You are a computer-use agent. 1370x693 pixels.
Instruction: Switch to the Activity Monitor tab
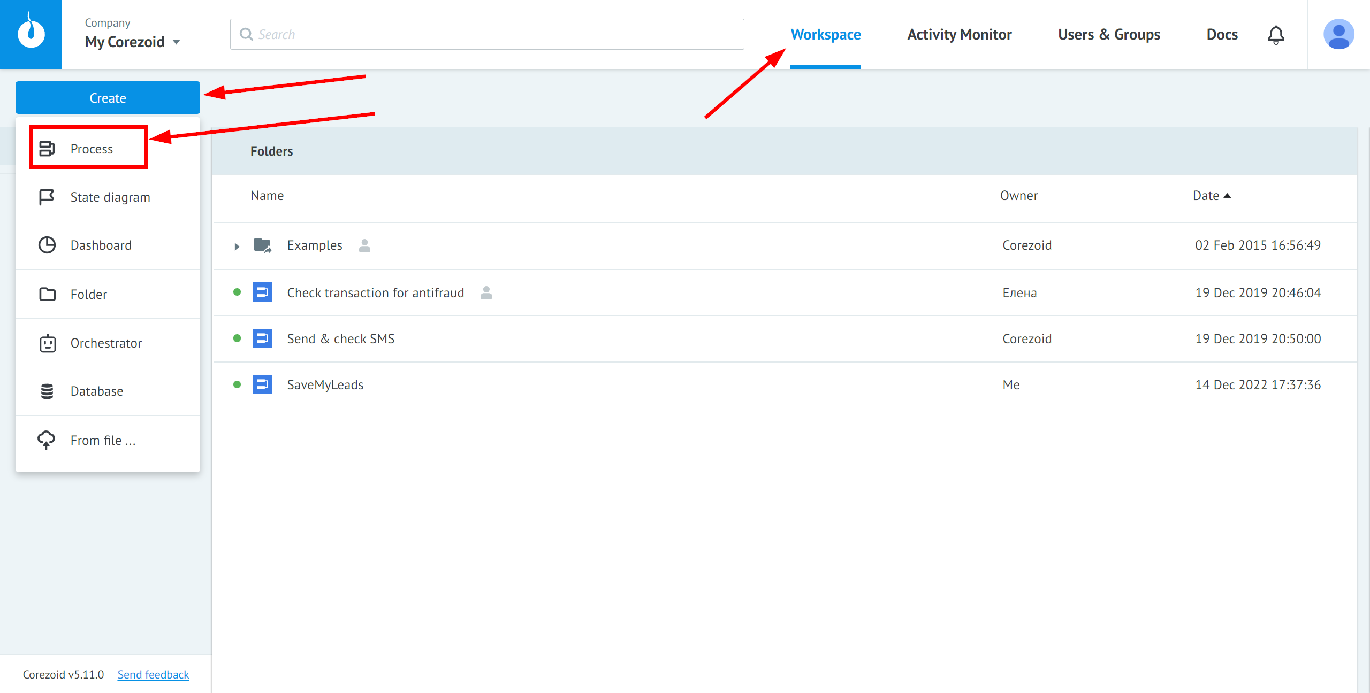coord(960,34)
